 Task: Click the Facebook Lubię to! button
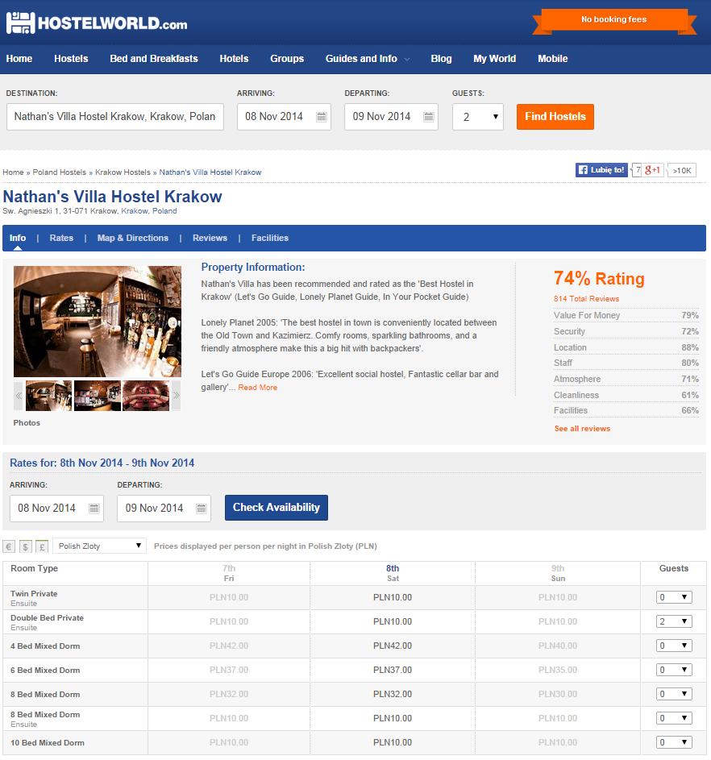[601, 170]
